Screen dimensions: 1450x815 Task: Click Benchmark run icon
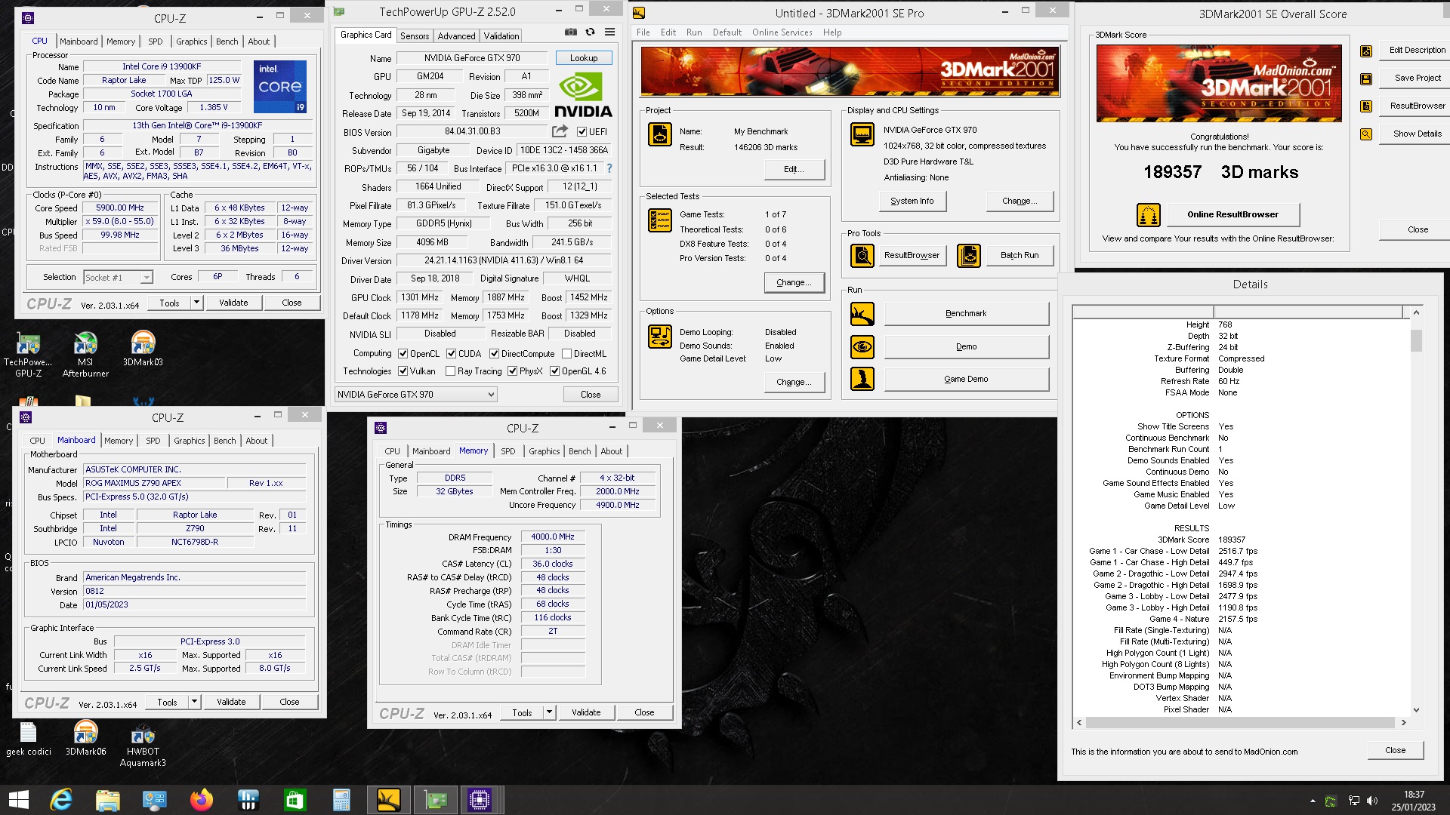pyautogui.click(x=862, y=314)
